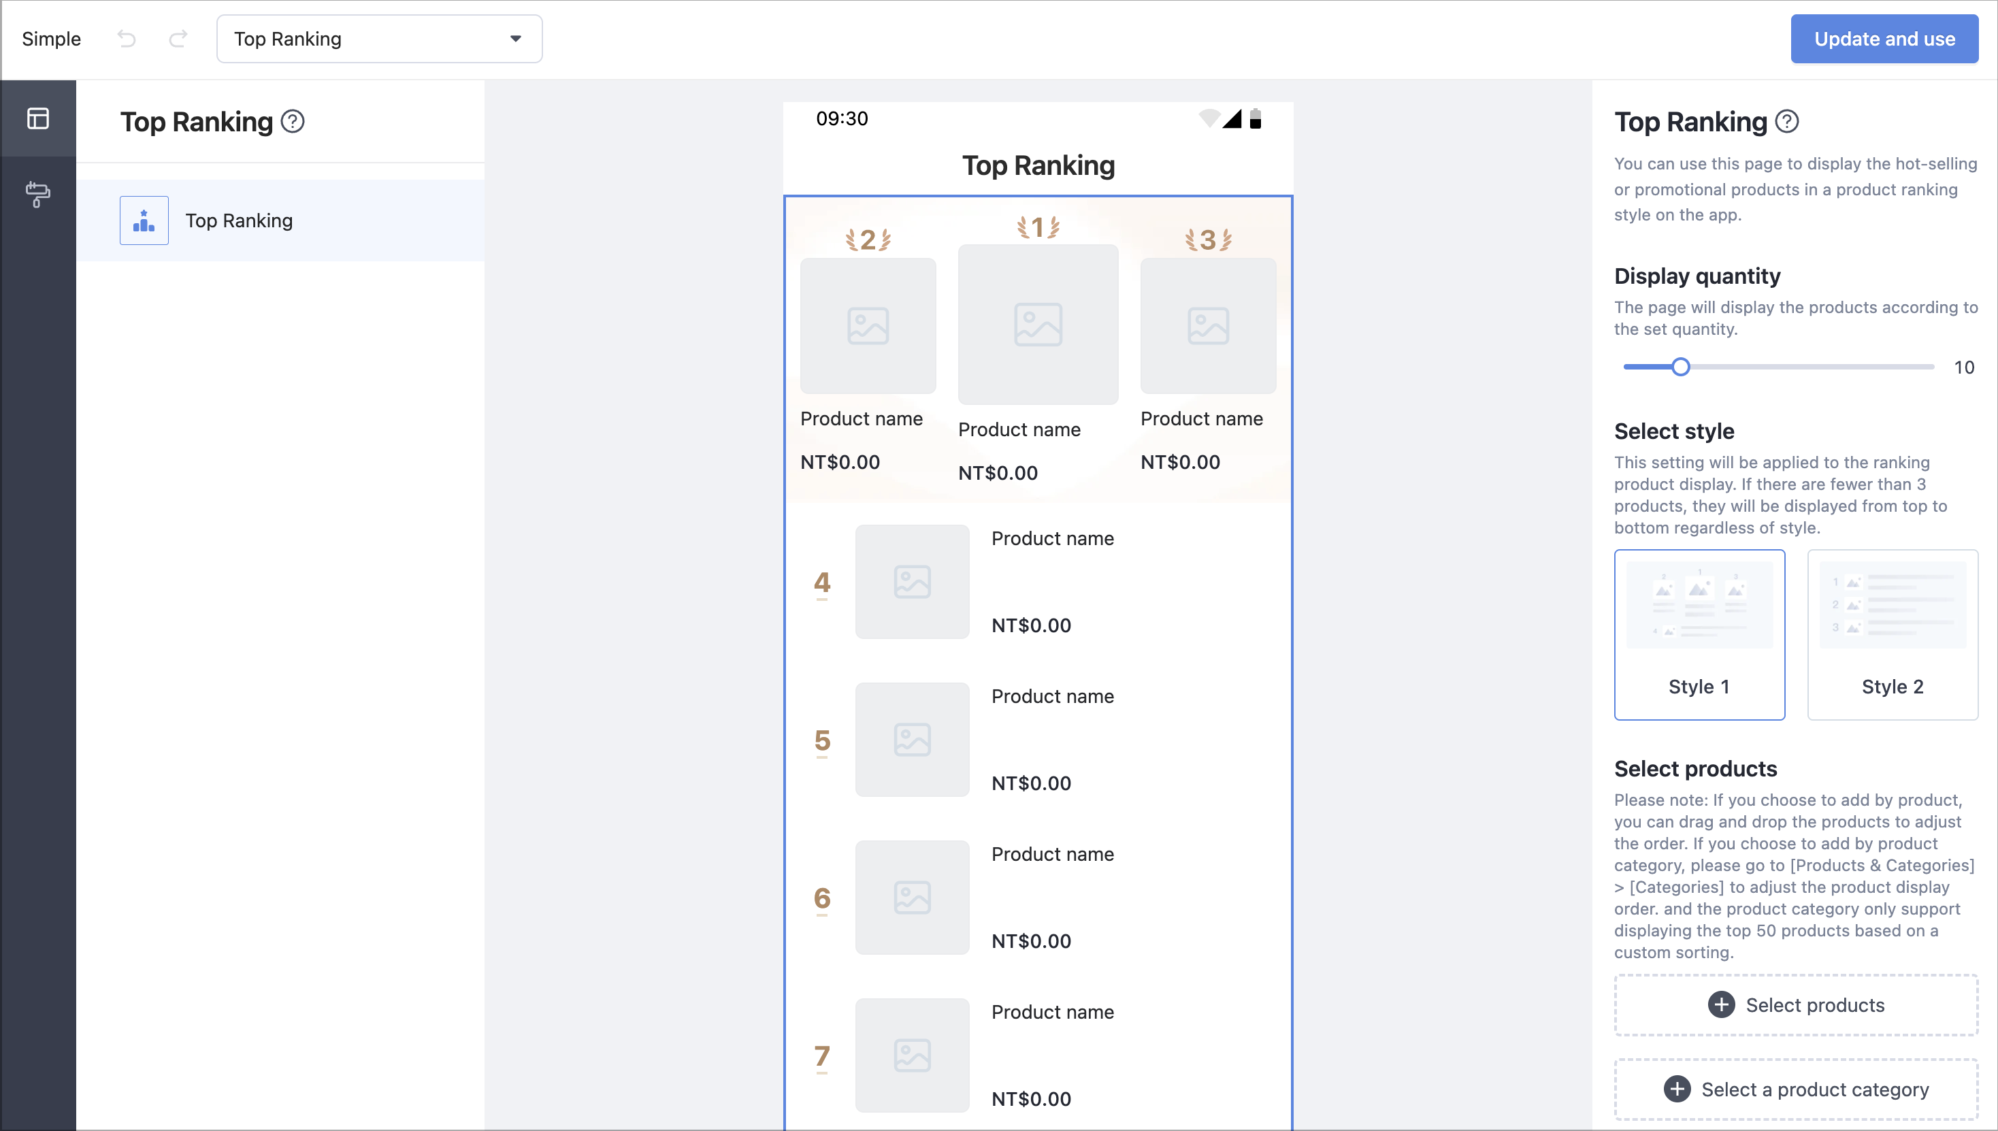Click the rank 2 laurel badge
This screenshot has width=1998, height=1131.
(x=868, y=240)
